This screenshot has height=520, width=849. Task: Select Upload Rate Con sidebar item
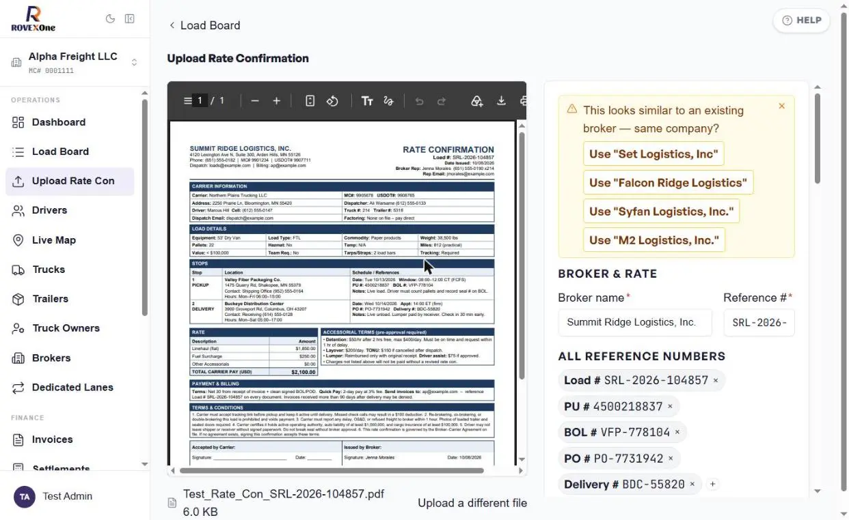pyautogui.click(x=70, y=181)
